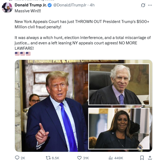This screenshot has width=156, height=163.
Task: Repost this tweet with retweet icon
Action: [x=48, y=158]
